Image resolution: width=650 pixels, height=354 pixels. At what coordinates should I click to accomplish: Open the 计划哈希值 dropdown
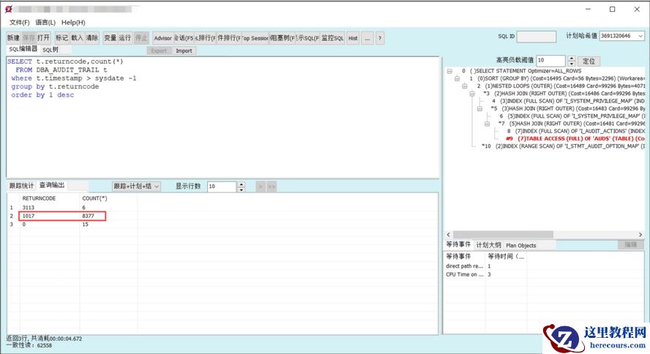click(640, 36)
